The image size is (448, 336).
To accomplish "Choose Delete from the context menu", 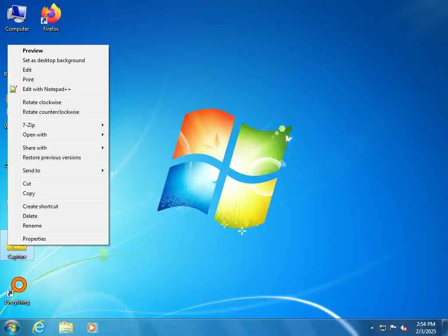I will pos(58,216).
